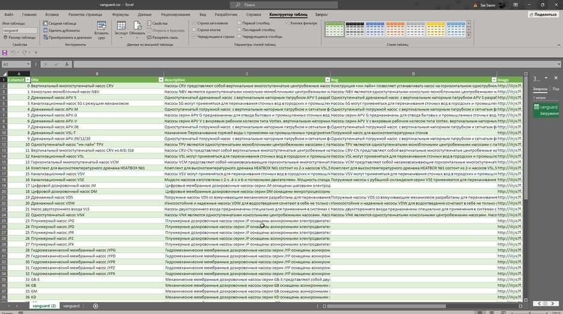Click the search magnifier icon in title bar
The width and height of the screenshot is (563, 314).
[x=238, y=5]
